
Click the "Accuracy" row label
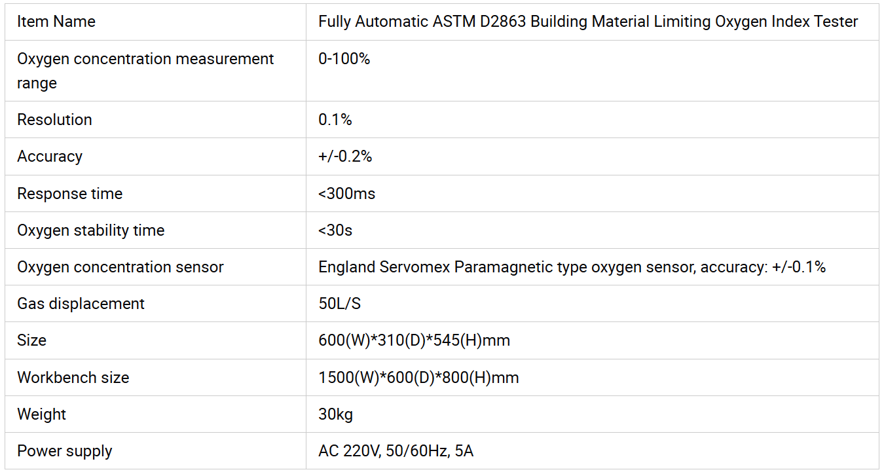(x=50, y=156)
